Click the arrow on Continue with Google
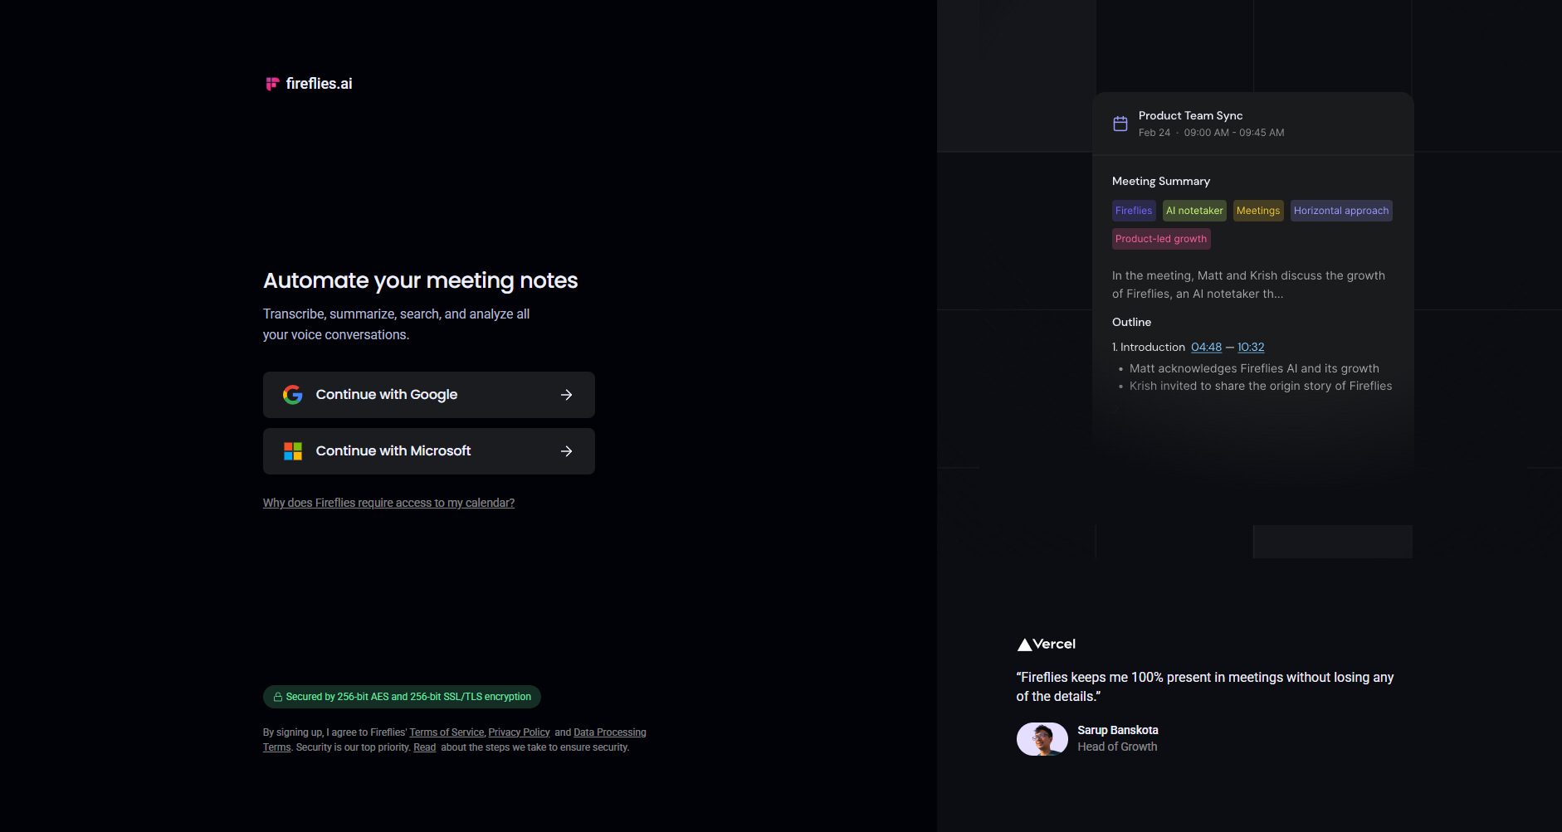 point(567,395)
